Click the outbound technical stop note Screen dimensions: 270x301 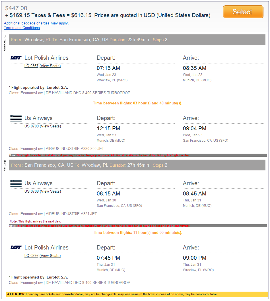(103, 155)
